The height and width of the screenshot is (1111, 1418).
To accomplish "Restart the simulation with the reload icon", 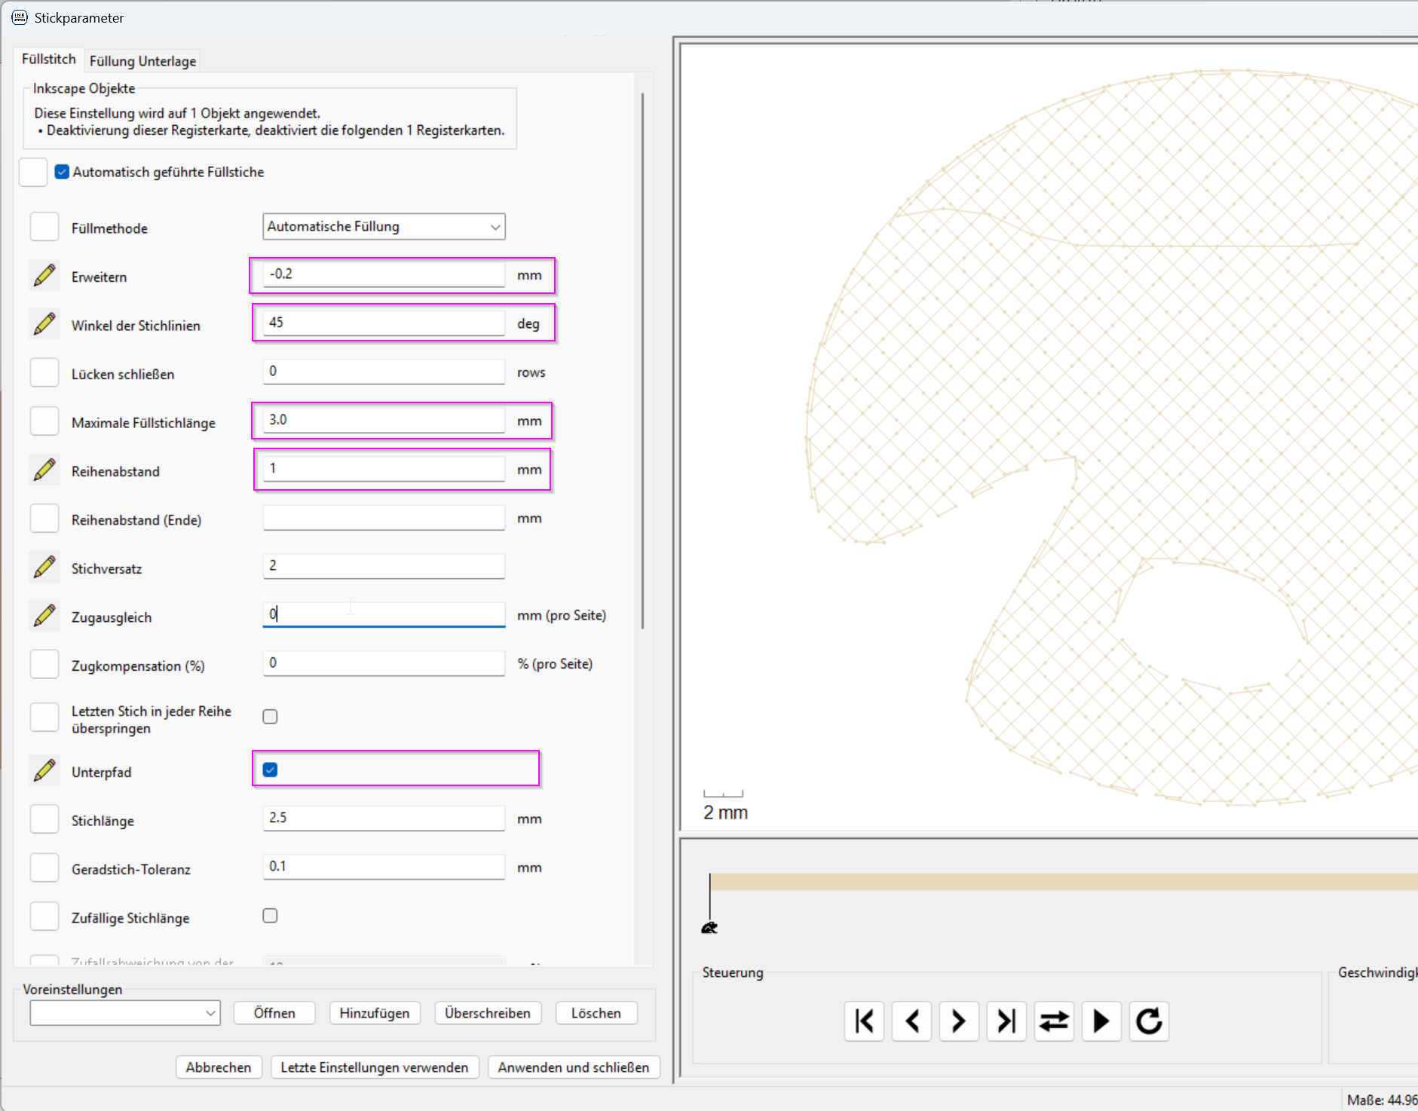I will tap(1149, 1021).
